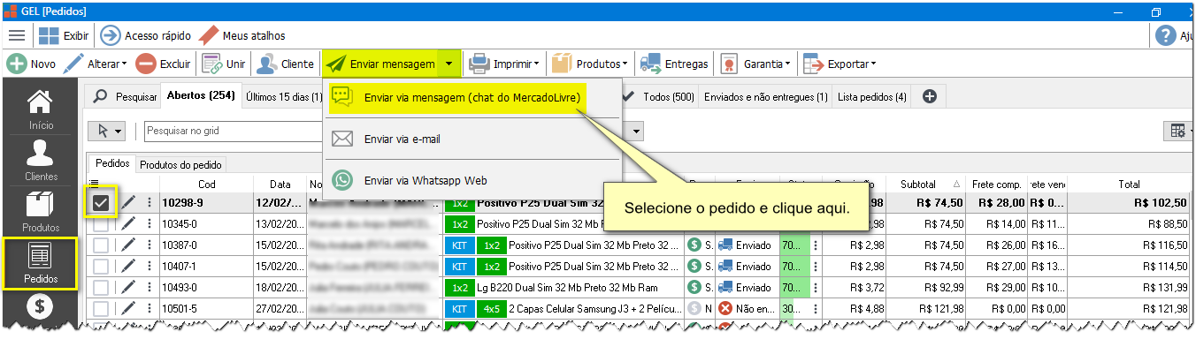The height and width of the screenshot is (339, 1196).
Task: Check the checkbox for order 10345-0
Action: tap(102, 224)
